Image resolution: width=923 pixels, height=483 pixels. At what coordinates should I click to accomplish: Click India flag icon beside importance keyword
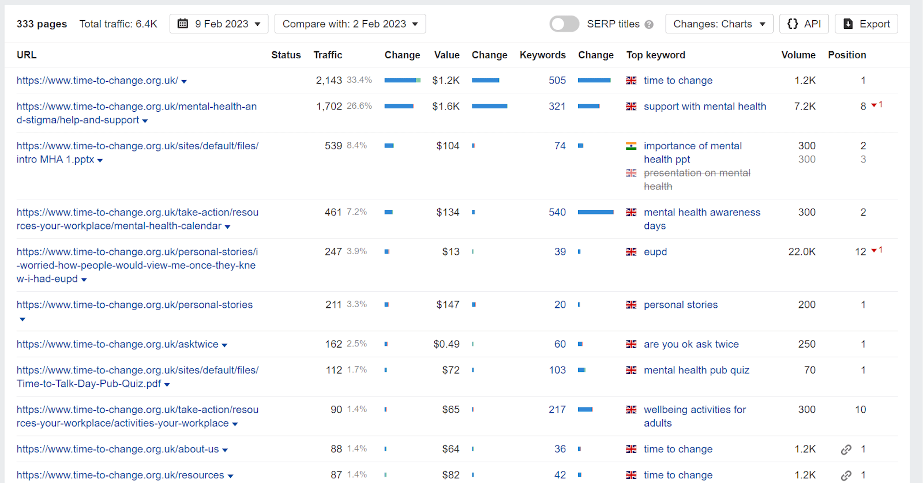(631, 146)
